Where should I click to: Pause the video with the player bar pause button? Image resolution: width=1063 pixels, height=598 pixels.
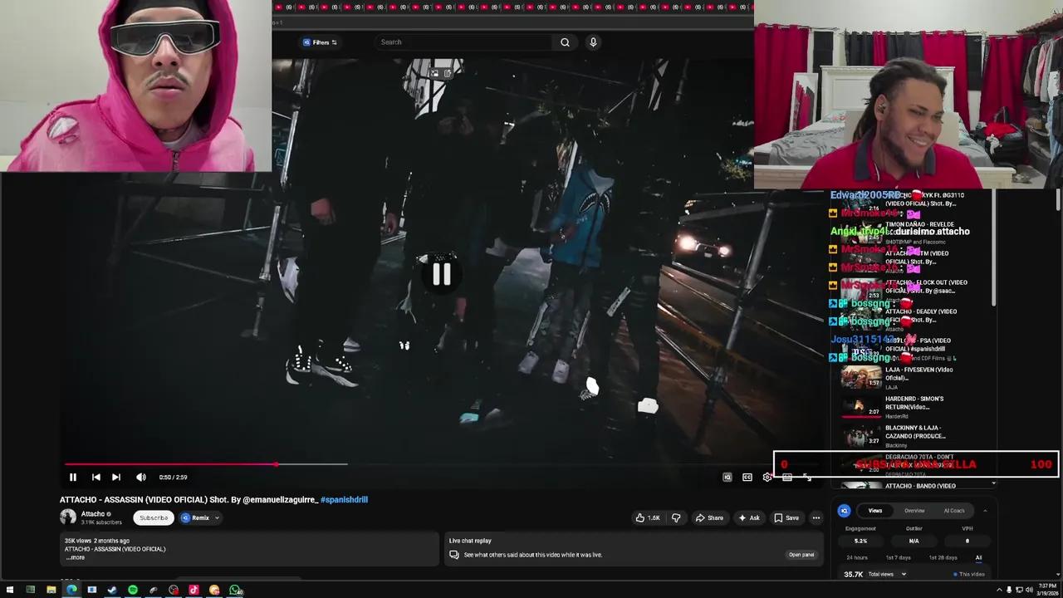(72, 477)
